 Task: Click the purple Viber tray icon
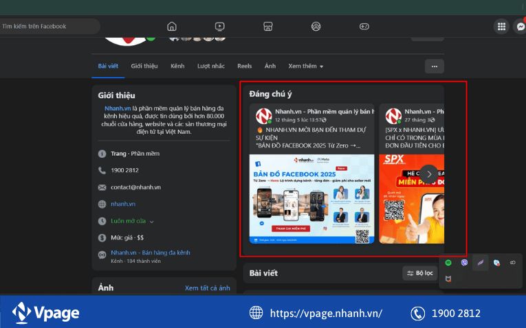click(464, 263)
